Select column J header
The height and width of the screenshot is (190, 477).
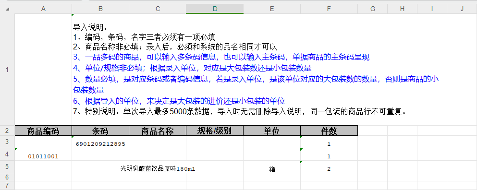462,9
